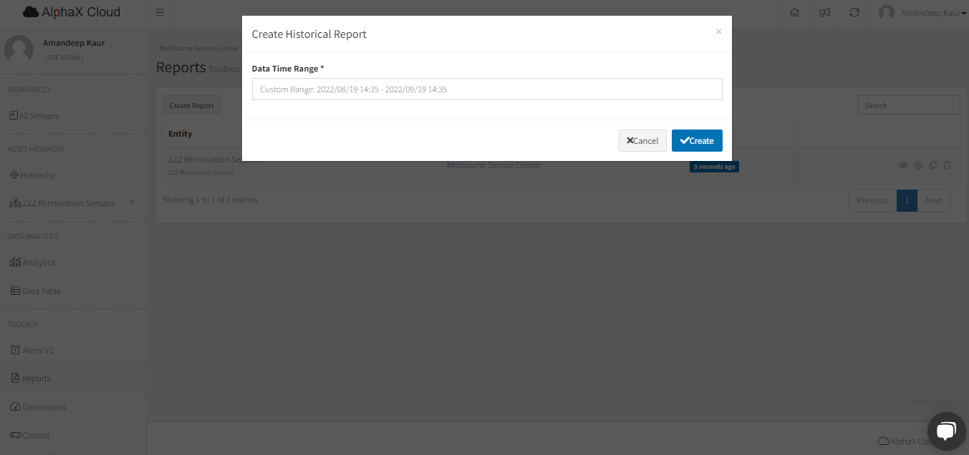Click the home icon in top bar
The image size is (969, 455).
pos(794,13)
